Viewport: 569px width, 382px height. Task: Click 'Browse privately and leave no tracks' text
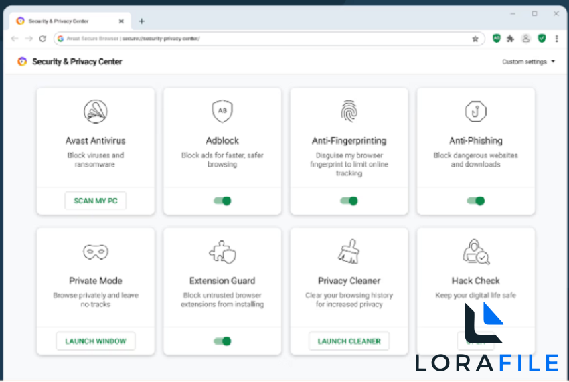pyautogui.click(x=96, y=300)
